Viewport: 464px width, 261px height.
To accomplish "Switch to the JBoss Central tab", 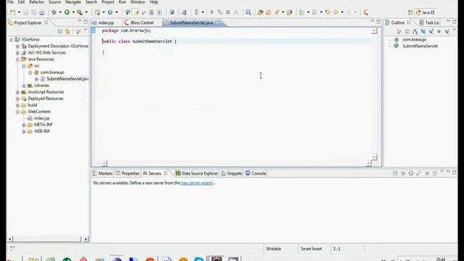I will coord(139,22).
